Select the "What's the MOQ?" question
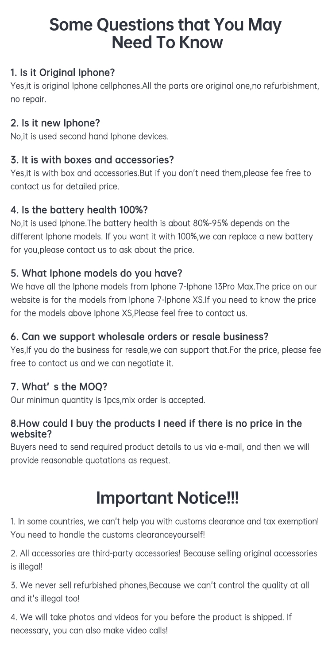 [59, 387]
